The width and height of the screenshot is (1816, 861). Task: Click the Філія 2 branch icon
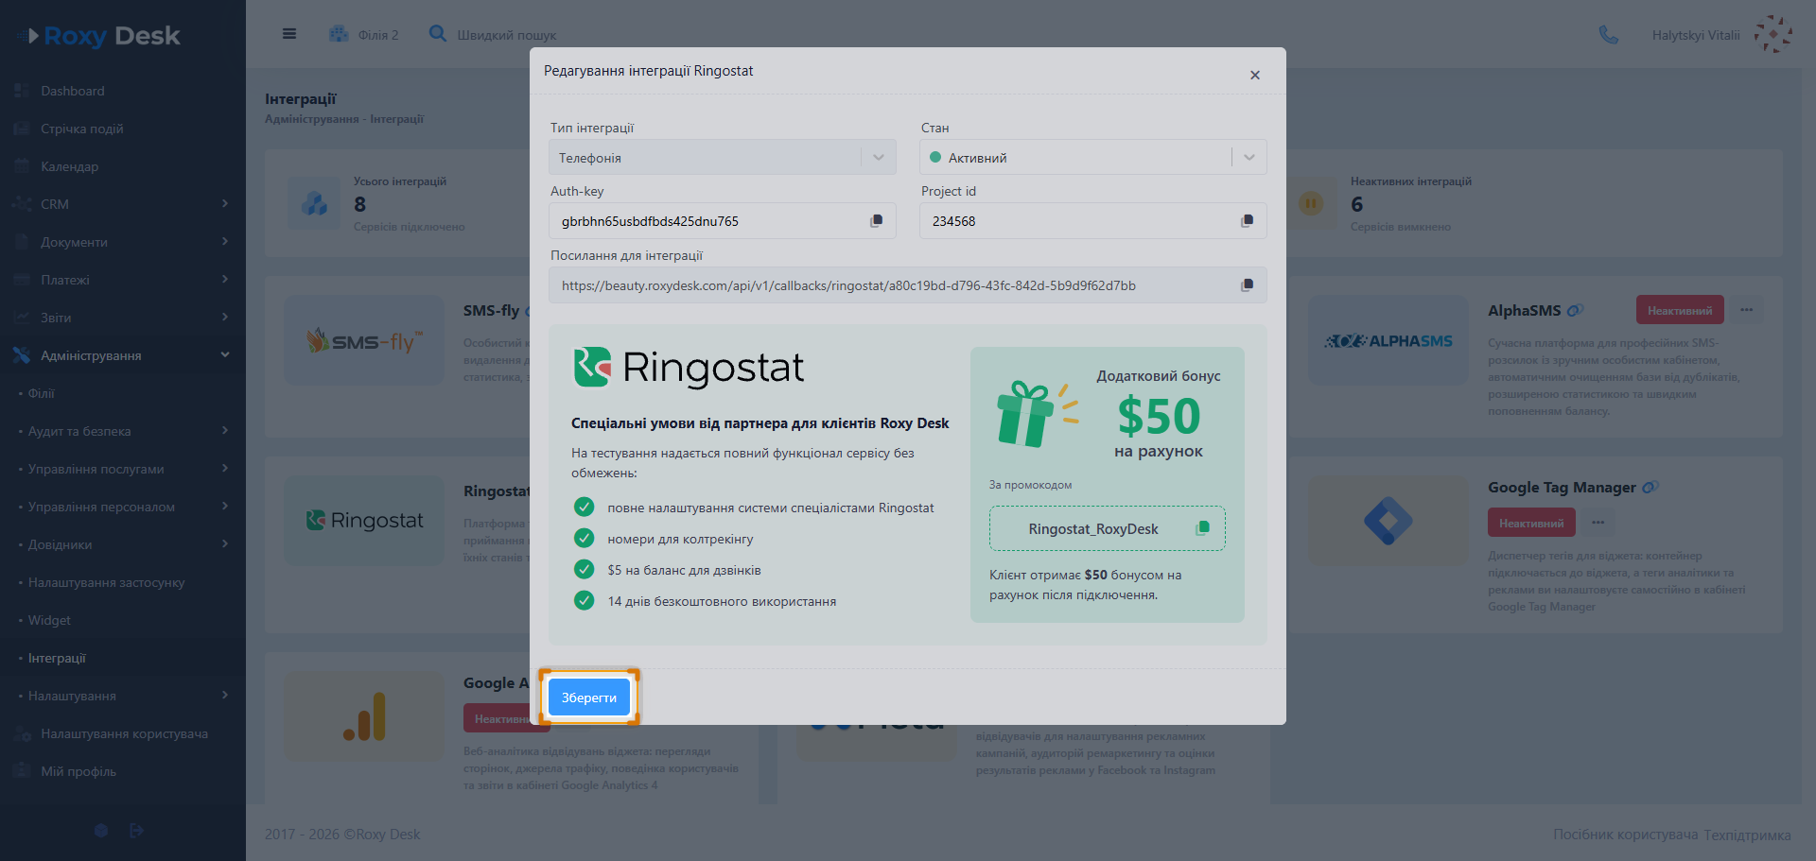[339, 34]
